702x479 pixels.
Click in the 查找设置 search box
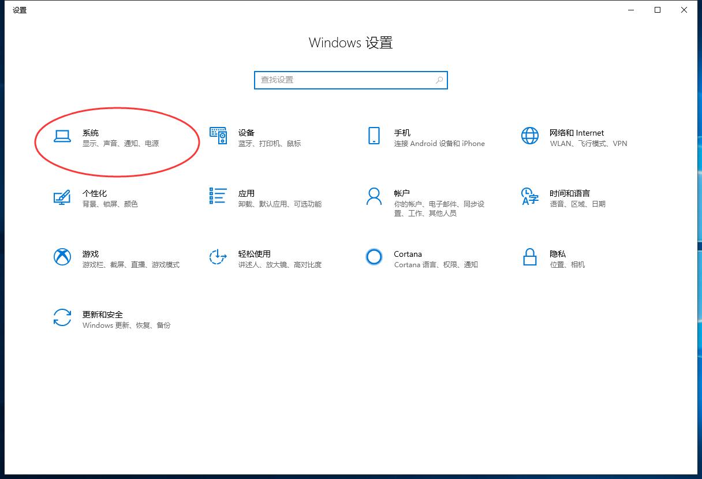click(x=351, y=80)
